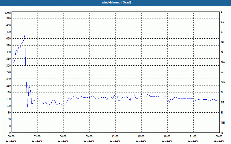
Task: Select the SW compass label
Action: (223, 82)
